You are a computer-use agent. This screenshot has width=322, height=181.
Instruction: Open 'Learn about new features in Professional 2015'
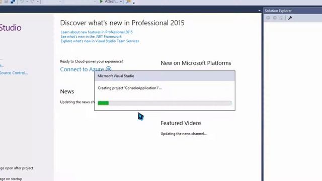coord(97,32)
